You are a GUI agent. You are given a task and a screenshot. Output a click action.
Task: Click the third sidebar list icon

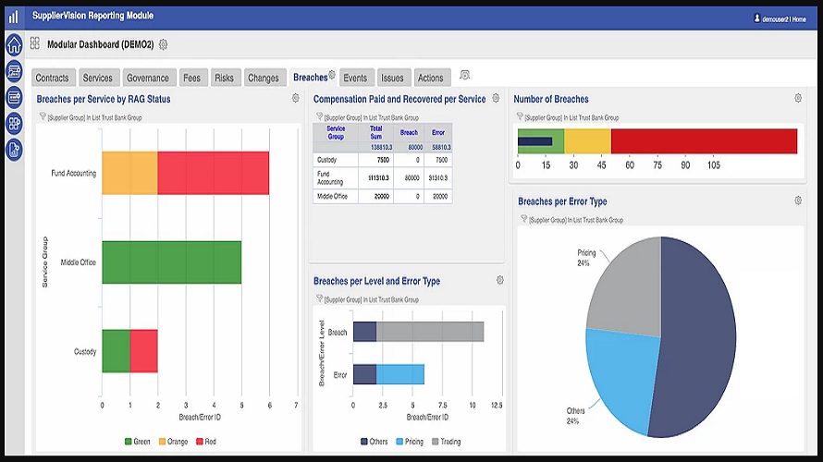click(x=14, y=97)
